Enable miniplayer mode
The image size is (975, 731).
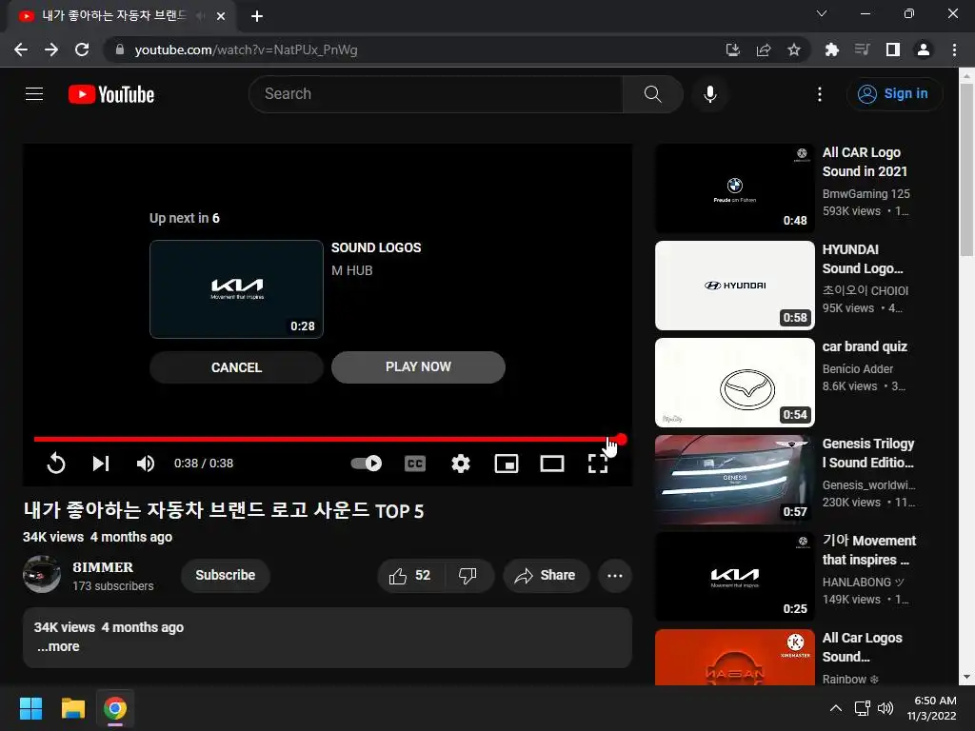point(507,464)
